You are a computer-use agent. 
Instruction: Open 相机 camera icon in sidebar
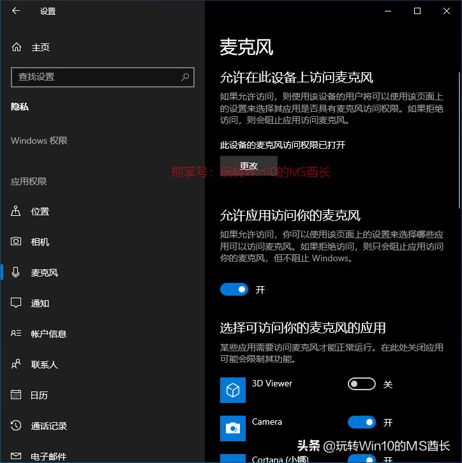coord(16,241)
